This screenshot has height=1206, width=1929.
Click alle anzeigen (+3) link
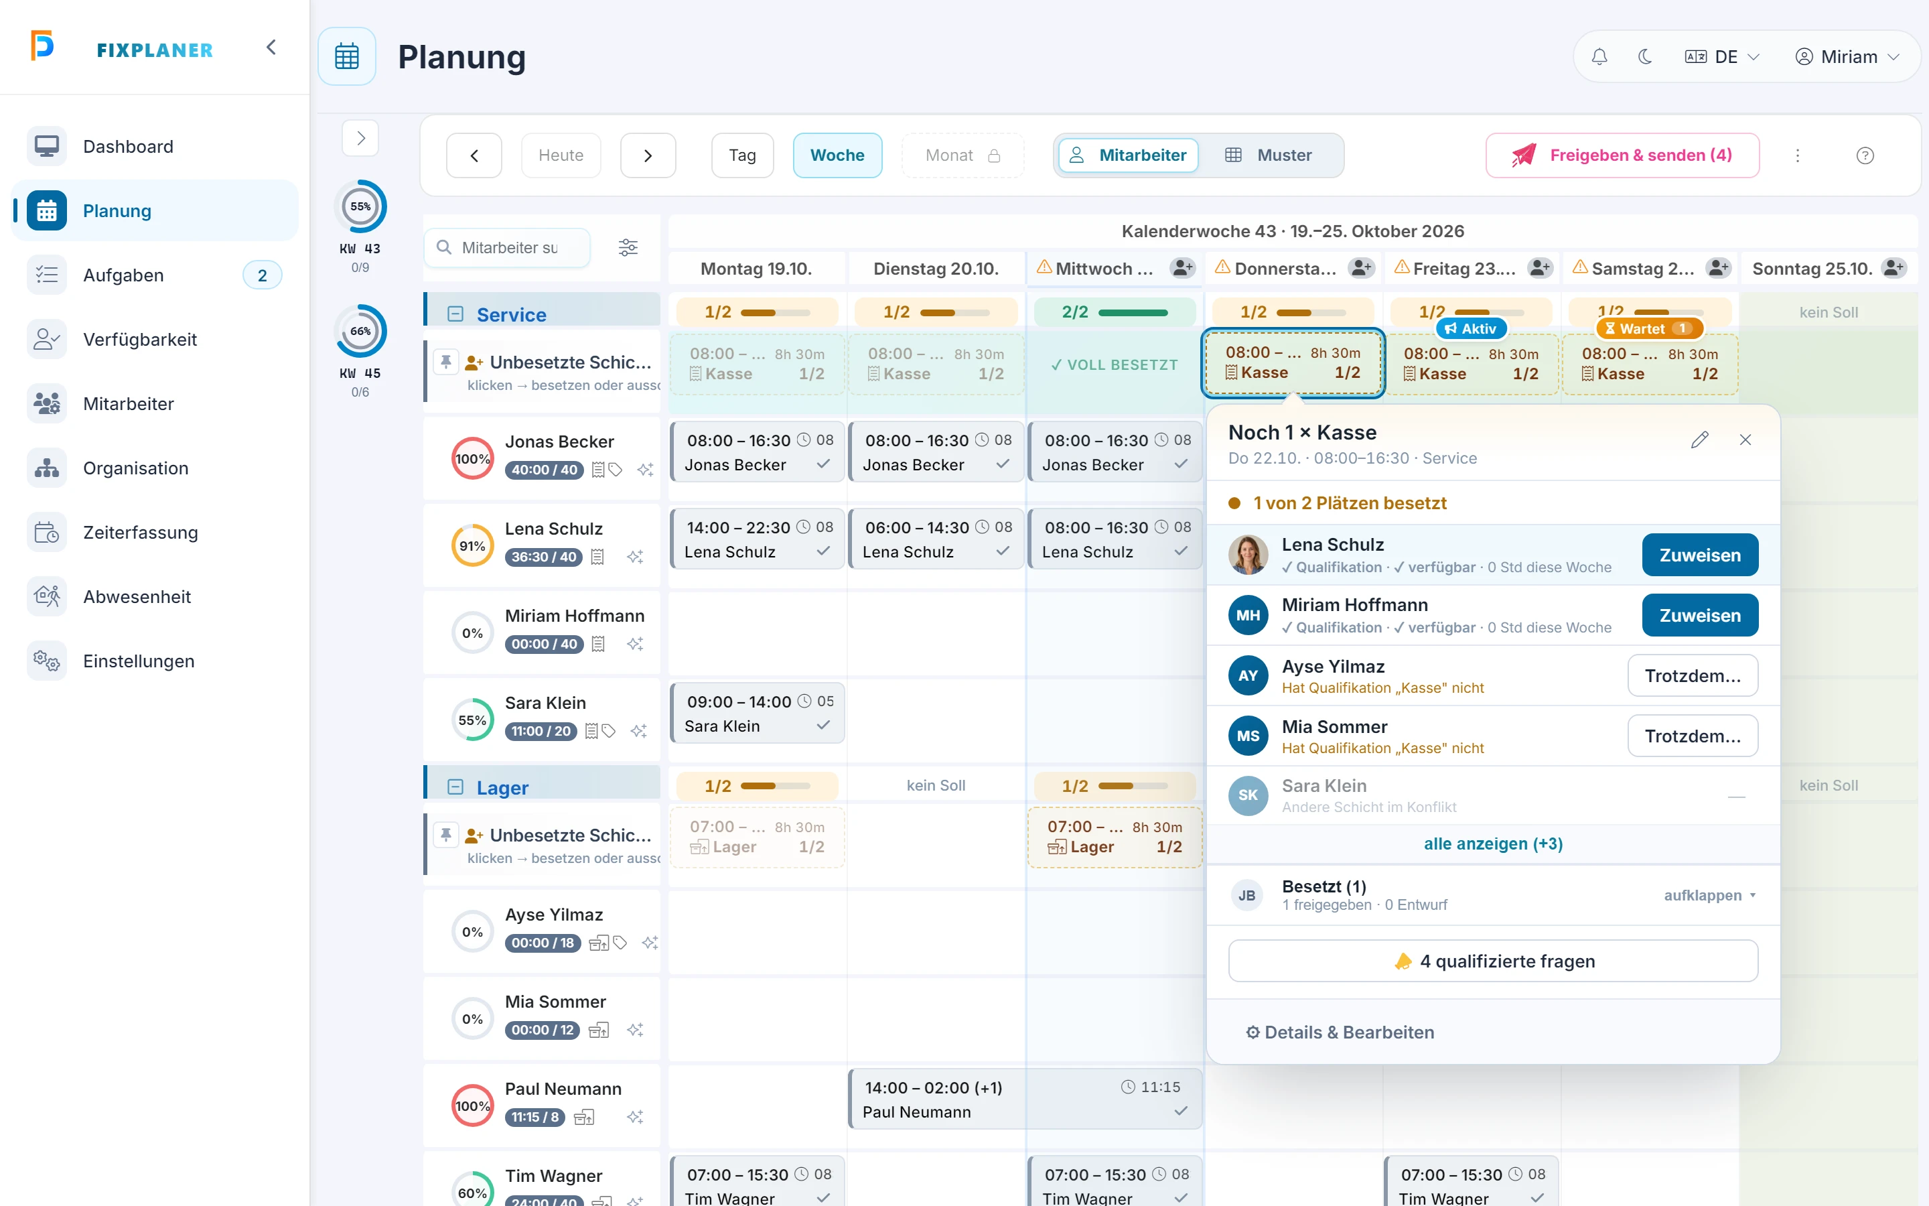coord(1493,844)
